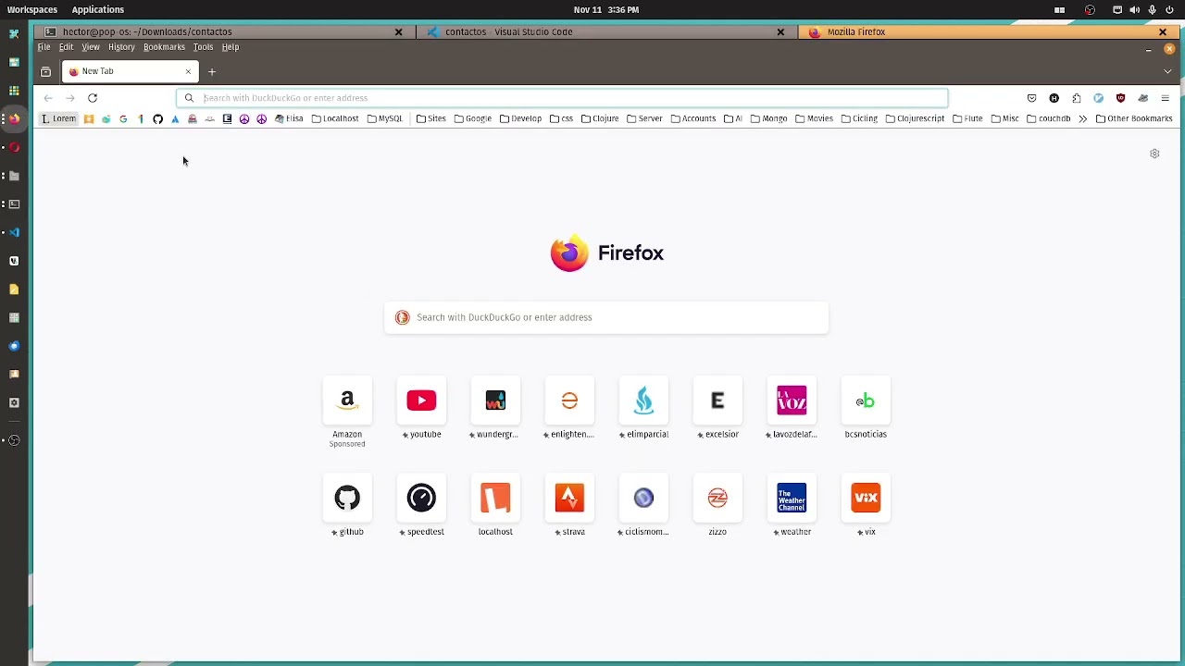Switch to the hector@pop-os terminal window

pyautogui.click(x=226, y=31)
